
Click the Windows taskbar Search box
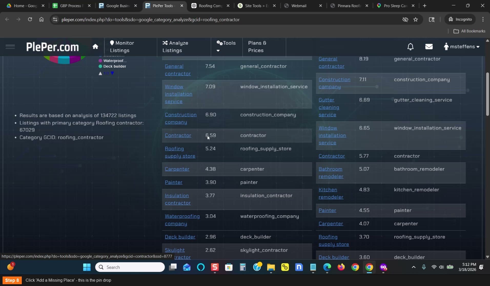tap(130, 267)
